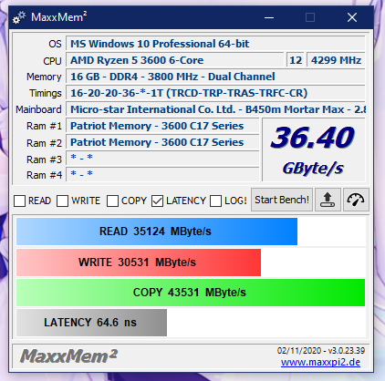Click the 36.40 GByte/s score display
The height and width of the screenshot is (381, 385).
pos(314,150)
